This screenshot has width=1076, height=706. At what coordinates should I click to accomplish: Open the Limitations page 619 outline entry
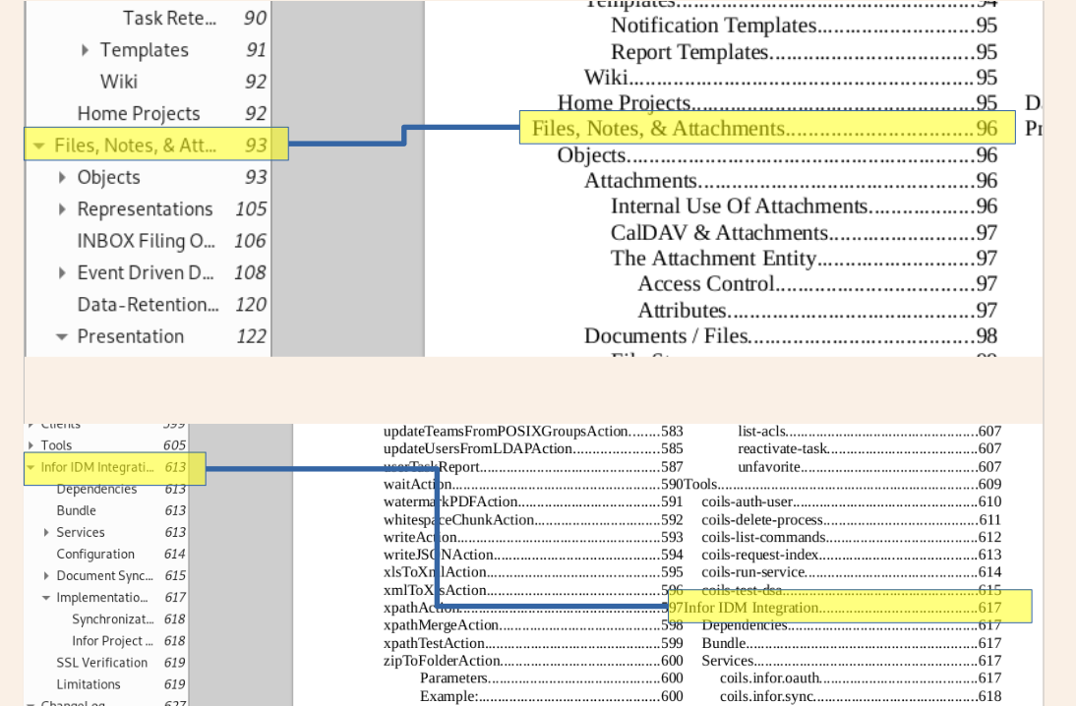[x=121, y=684]
